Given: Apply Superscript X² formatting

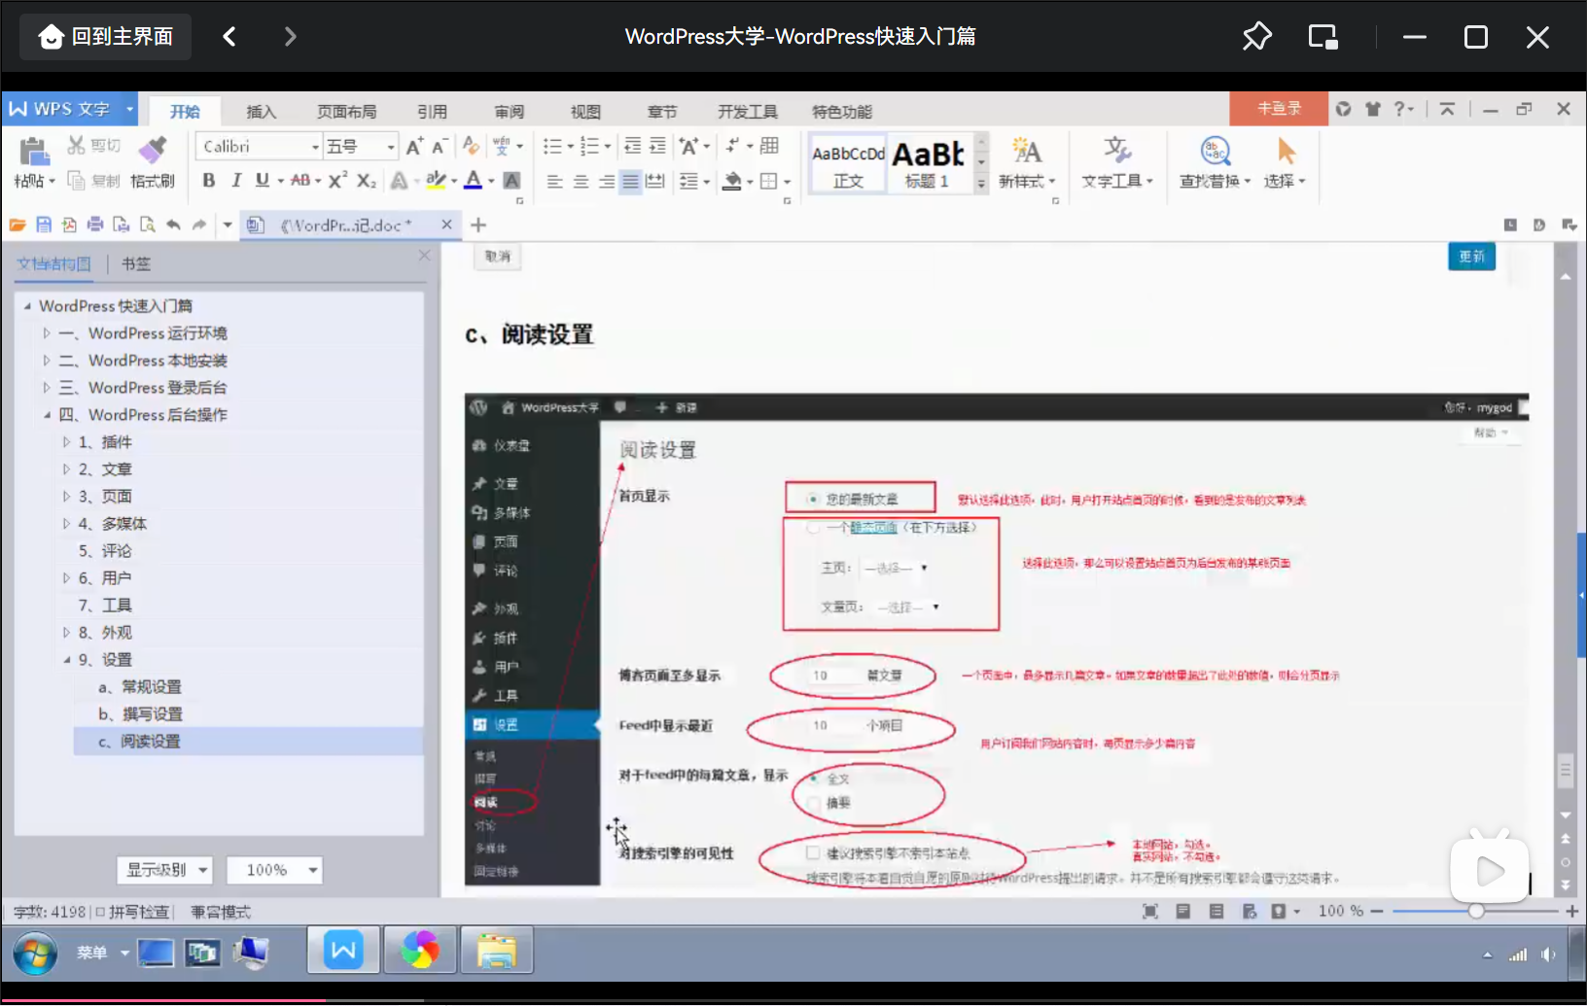Looking at the screenshot, I should click(x=337, y=181).
